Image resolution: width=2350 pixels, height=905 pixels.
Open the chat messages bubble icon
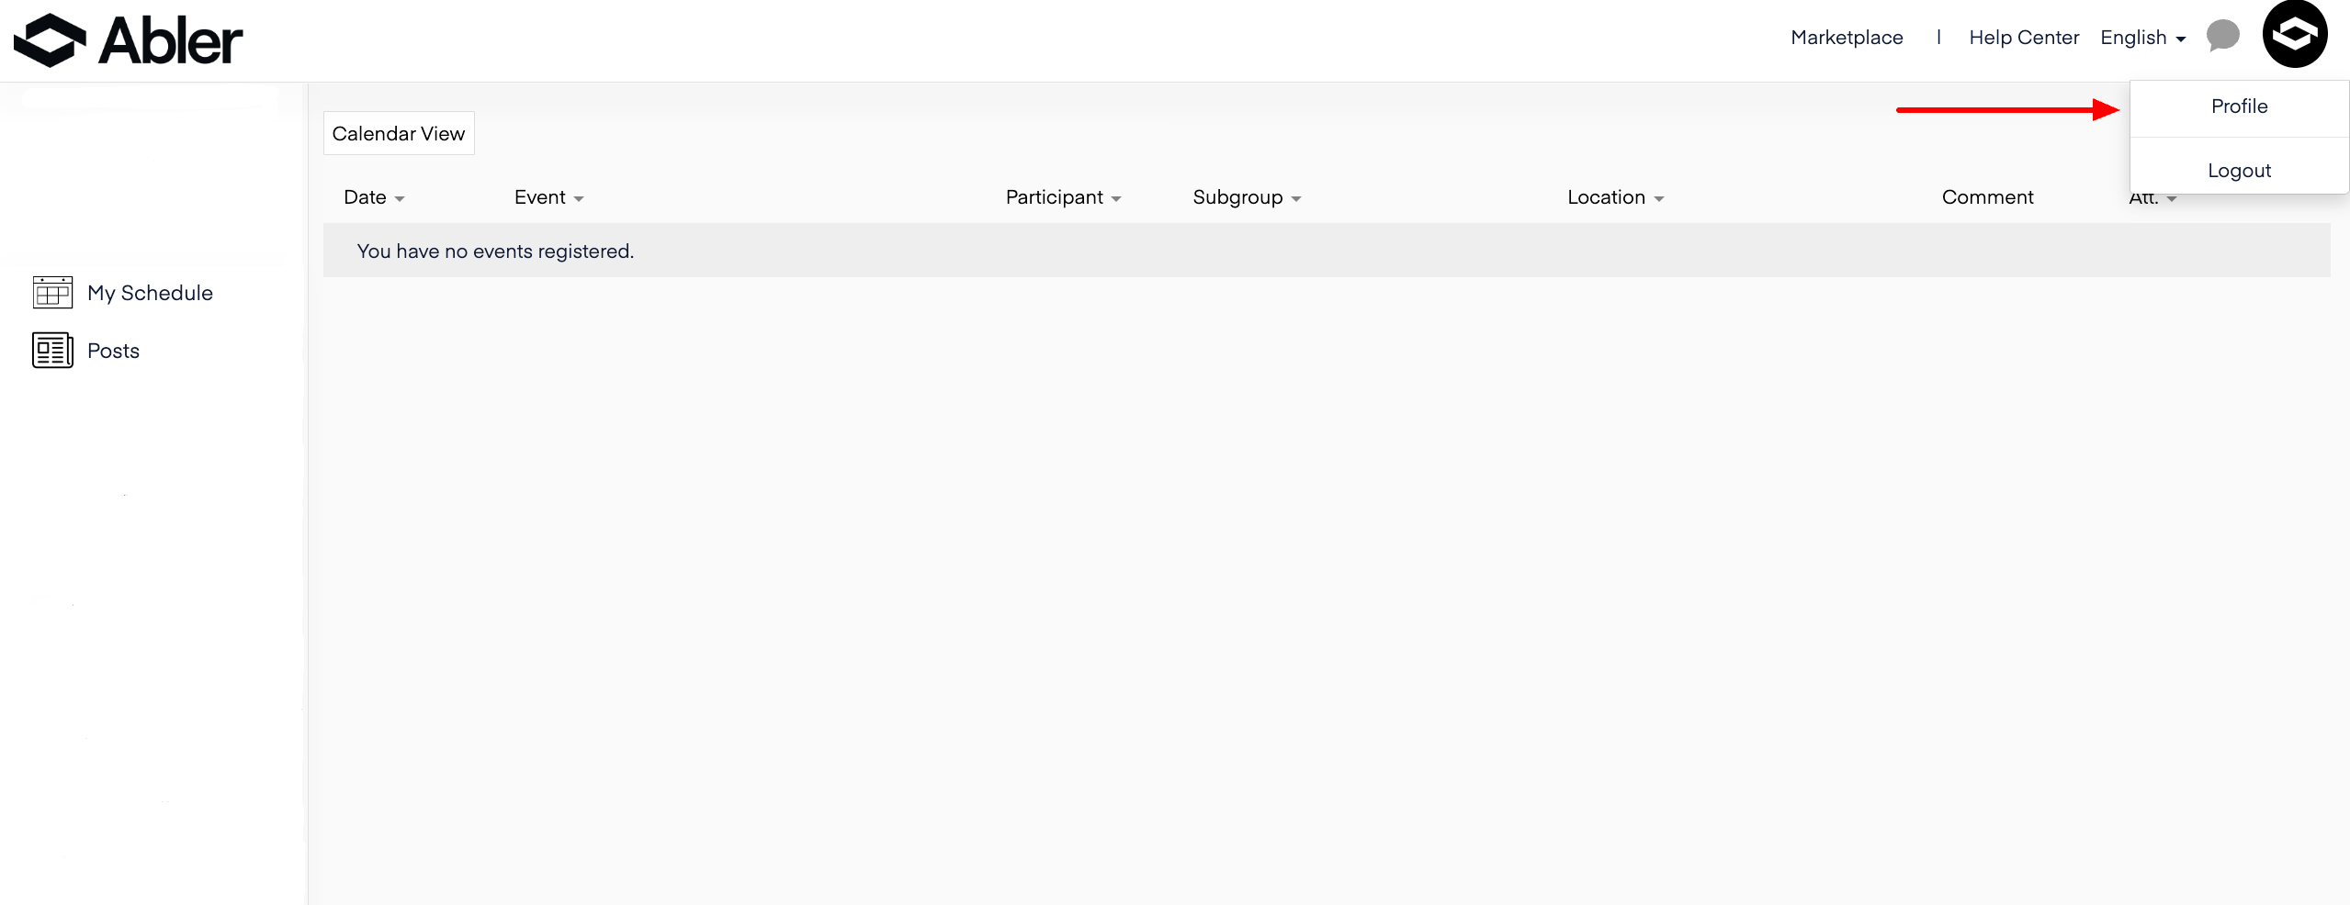click(x=2222, y=37)
